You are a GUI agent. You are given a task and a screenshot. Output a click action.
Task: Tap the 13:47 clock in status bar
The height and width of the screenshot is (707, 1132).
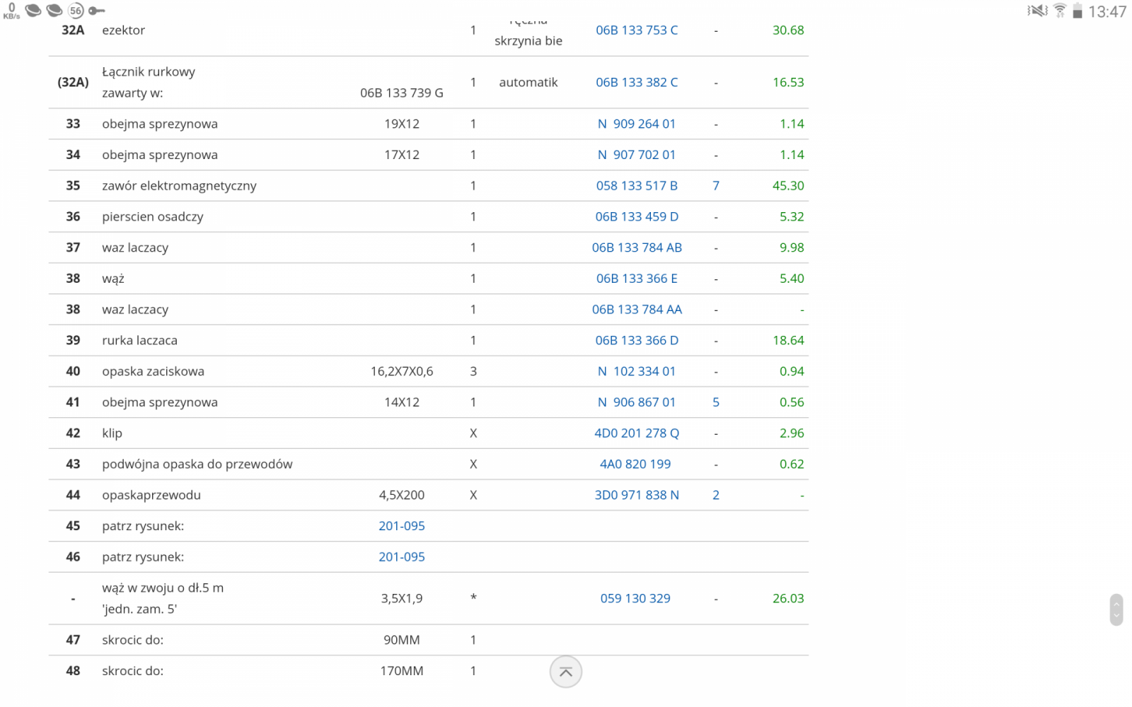pyautogui.click(x=1107, y=11)
